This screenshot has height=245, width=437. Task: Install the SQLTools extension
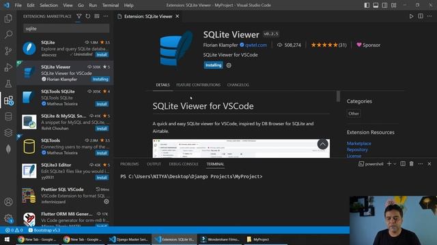click(x=102, y=153)
